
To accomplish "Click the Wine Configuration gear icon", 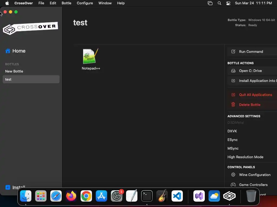I will 233,175.
